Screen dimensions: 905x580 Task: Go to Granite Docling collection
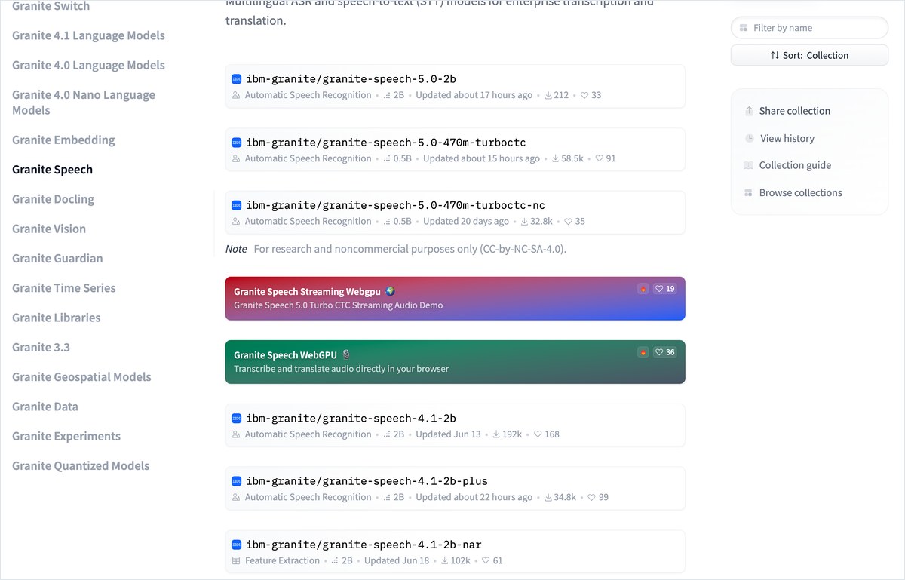[x=53, y=199]
